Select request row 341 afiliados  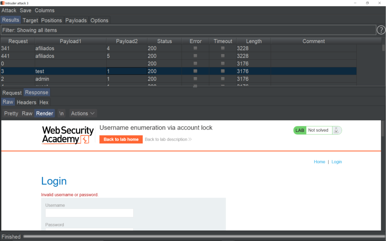point(179,48)
